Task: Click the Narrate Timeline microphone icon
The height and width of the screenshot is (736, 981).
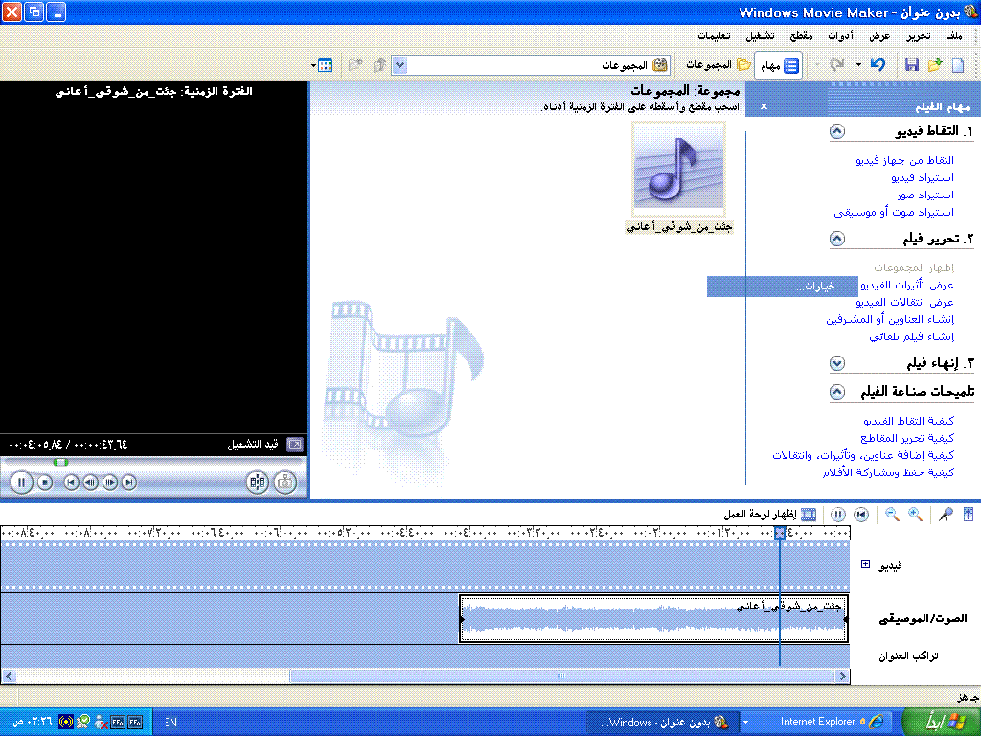Action: coord(946,516)
